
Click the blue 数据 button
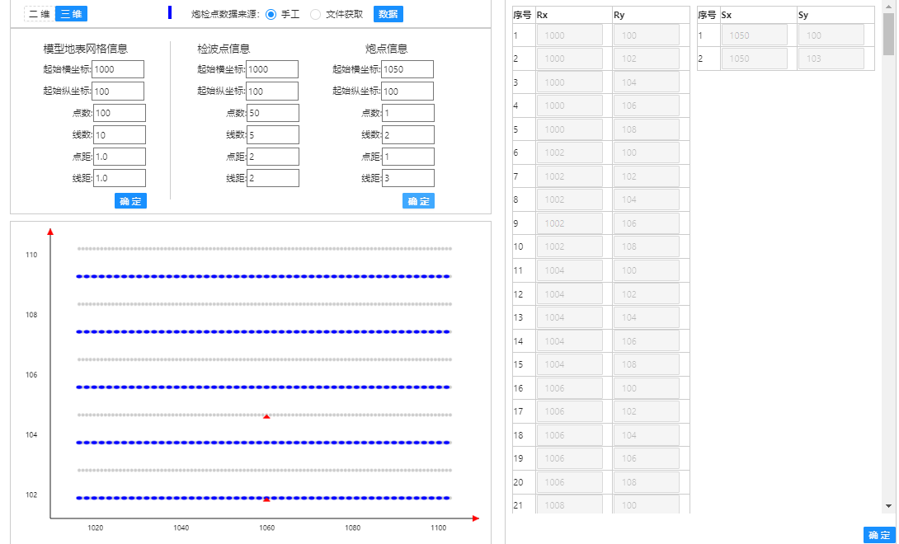tap(388, 13)
